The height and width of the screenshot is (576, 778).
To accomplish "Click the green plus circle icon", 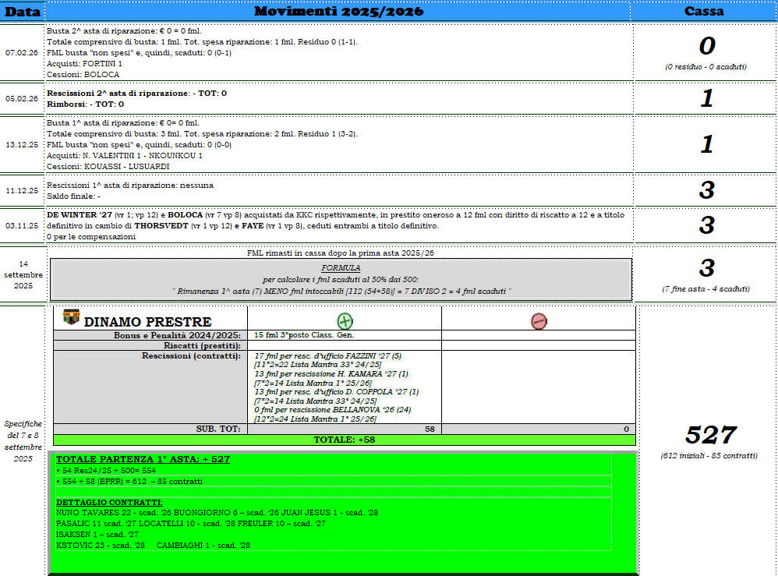I will pos(345,320).
